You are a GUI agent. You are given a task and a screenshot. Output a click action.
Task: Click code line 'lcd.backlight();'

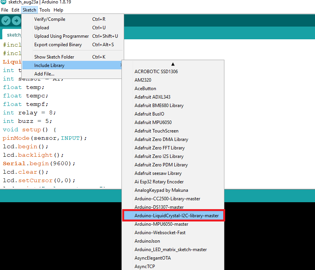[x=33, y=155]
